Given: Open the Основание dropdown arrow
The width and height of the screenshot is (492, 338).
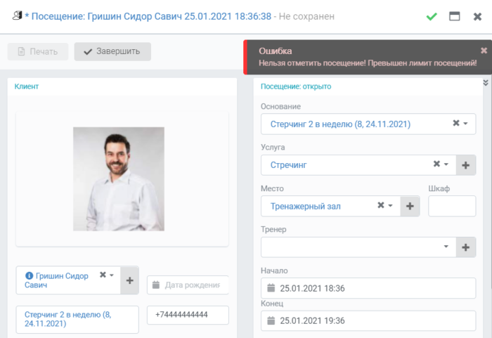Looking at the screenshot, I should (x=465, y=124).
